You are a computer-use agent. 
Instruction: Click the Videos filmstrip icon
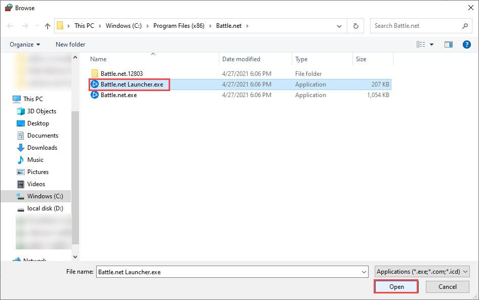click(20, 184)
